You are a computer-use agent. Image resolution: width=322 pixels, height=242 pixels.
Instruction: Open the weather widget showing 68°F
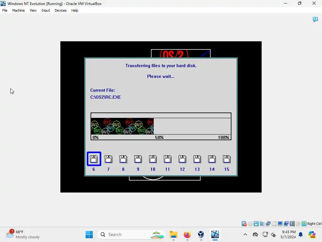(x=23, y=234)
